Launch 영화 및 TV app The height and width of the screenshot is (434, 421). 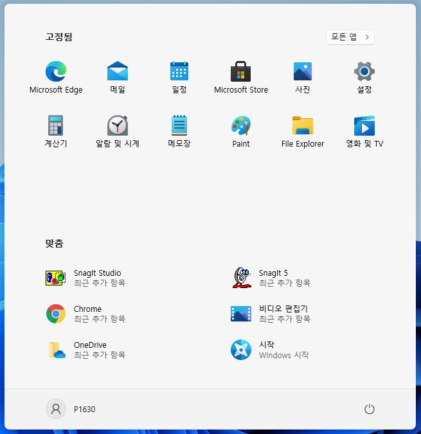pos(364,131)
